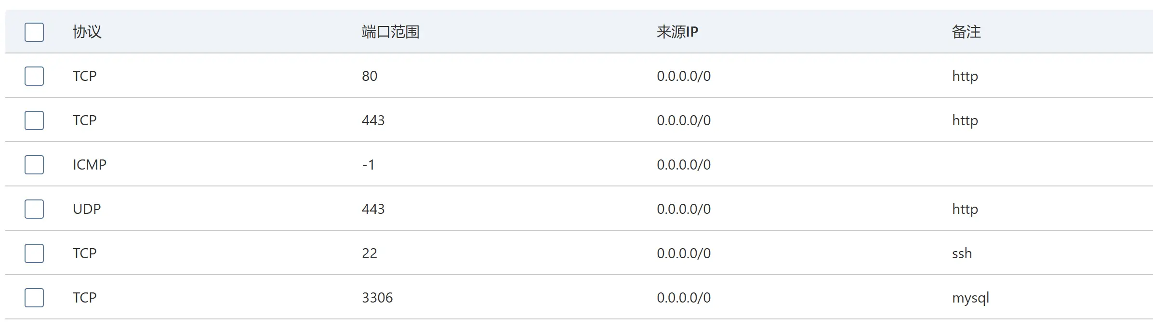Viewport: 1153px width, 330px height.
Task: Check the TCP 3306 mysql rule checkbox
Action: click(34, 298)
